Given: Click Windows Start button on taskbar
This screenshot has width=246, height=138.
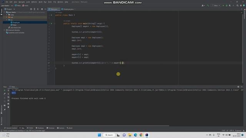Looking at the screenshot, I should coord(99,135).
